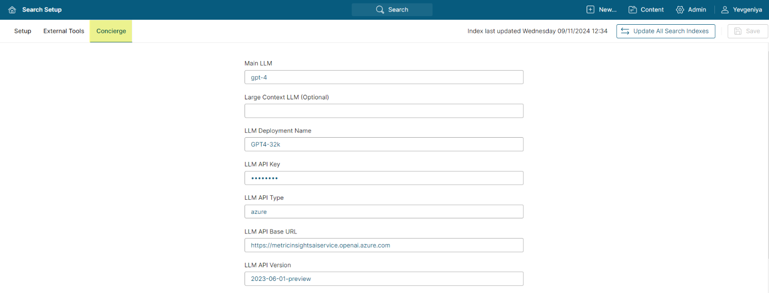Click the New plus icon
This screenshot has height=293, width=769.
click(x=590, y=10)
